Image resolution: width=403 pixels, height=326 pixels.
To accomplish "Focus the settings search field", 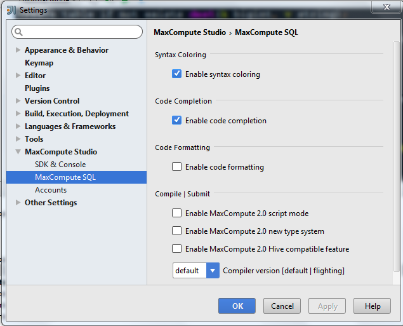I will tap(83, 32).
